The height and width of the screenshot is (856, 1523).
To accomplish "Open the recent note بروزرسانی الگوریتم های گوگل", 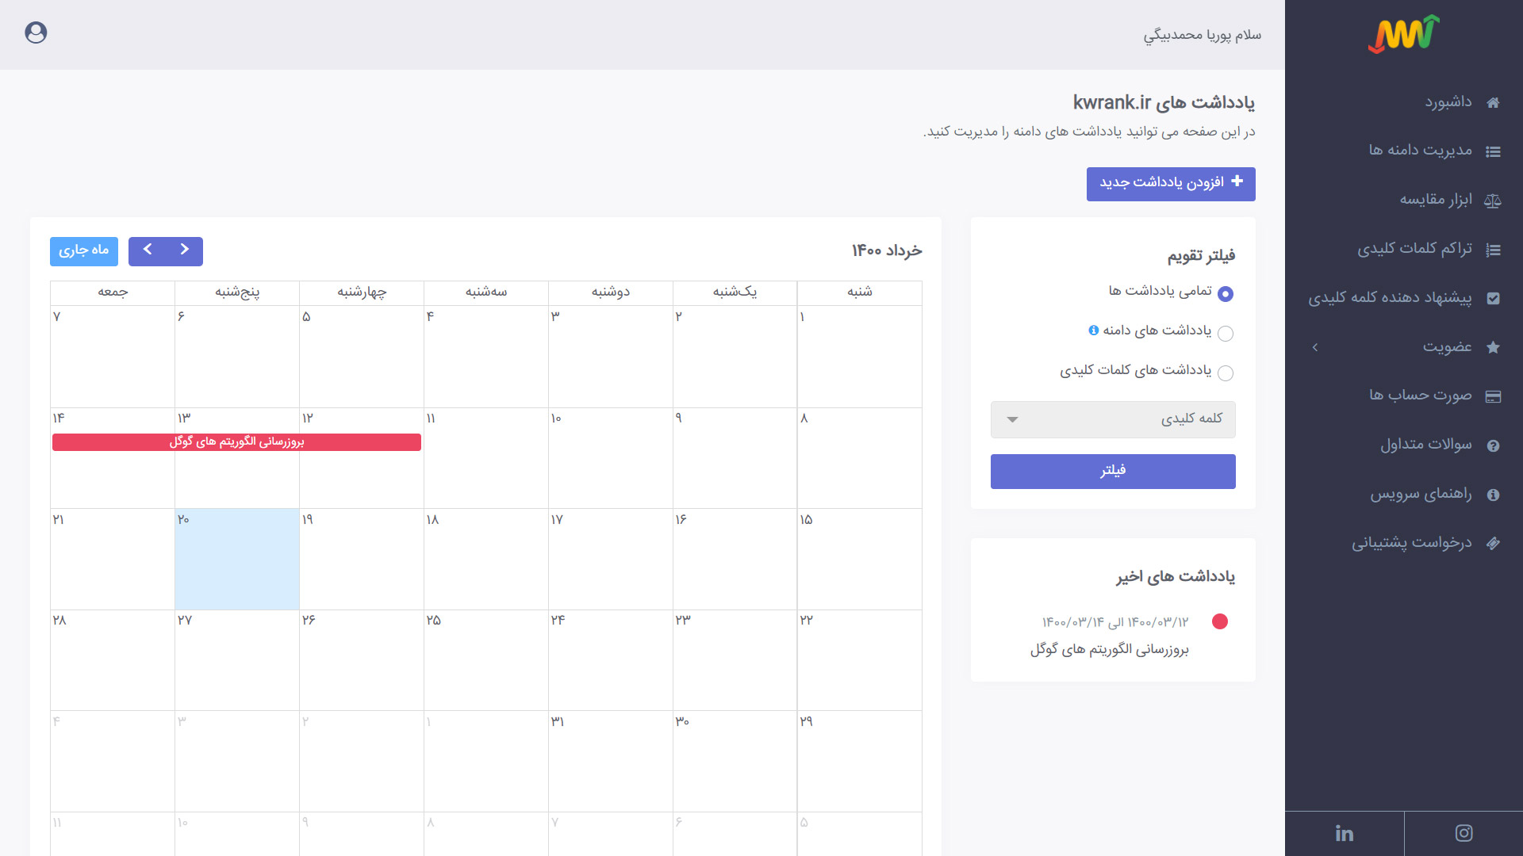I will (x=1109, y=650).
